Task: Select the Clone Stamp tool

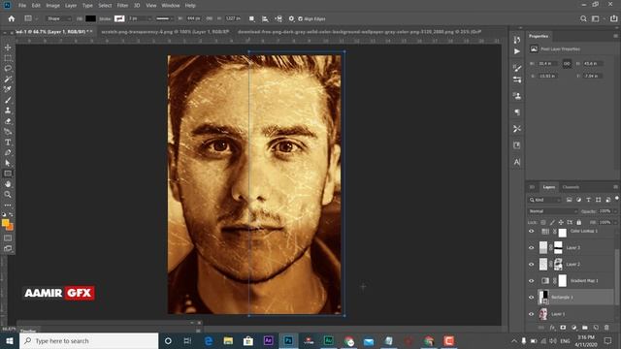Action: pos(8,111)
